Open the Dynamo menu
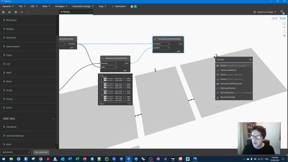288x162 pixels. tap(8, 6)
